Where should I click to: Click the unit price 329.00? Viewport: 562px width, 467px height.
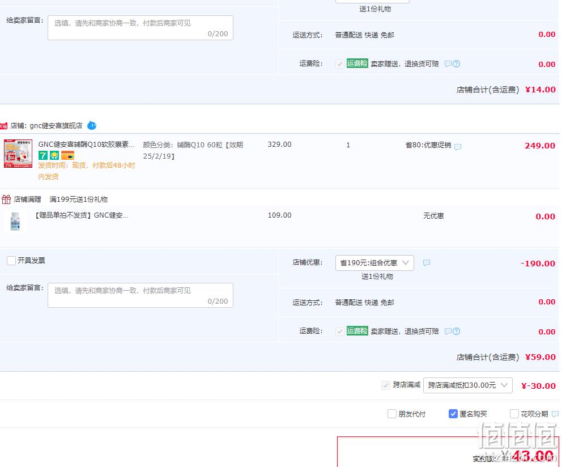(279, 144)
